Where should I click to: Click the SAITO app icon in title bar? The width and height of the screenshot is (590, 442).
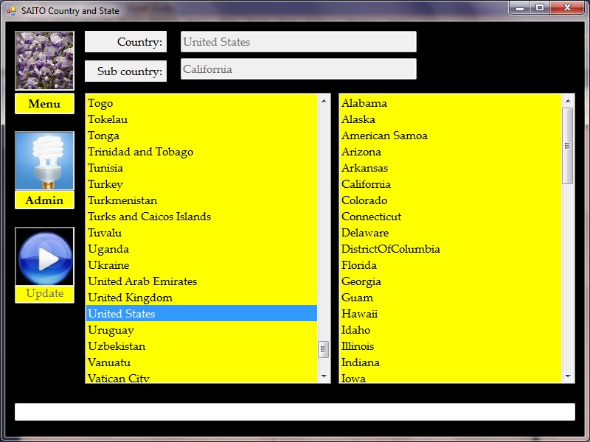(x=11, y=11)
